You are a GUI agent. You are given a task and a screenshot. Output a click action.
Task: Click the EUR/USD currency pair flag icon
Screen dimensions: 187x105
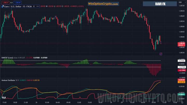3,6
